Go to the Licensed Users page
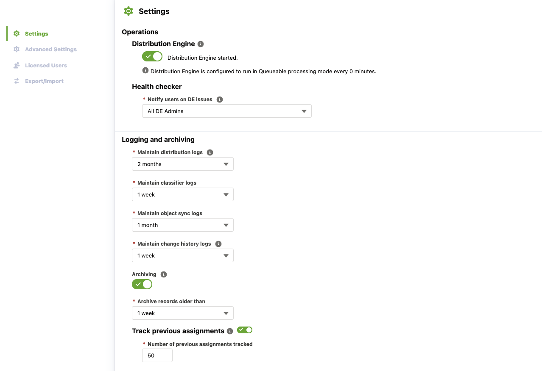542x371 pixels. [46, 65]
